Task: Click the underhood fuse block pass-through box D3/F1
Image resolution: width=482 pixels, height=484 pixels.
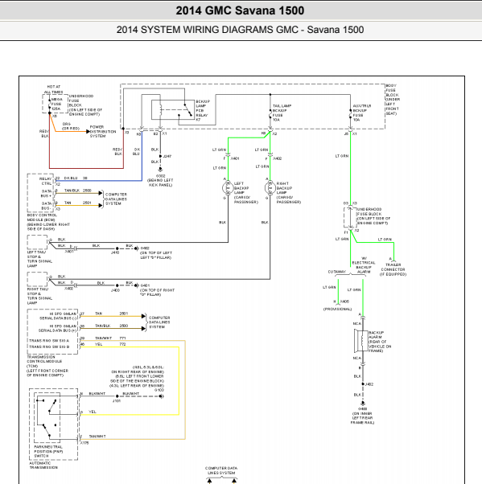Action: [x=350, y=217]
